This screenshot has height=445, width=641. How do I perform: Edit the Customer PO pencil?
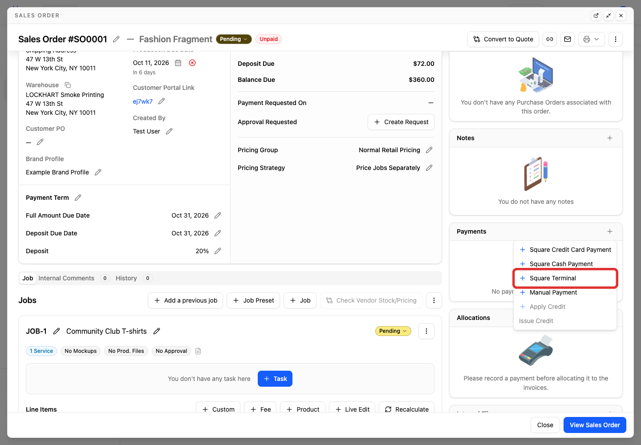pyautogui.click(x=40, y=142)
